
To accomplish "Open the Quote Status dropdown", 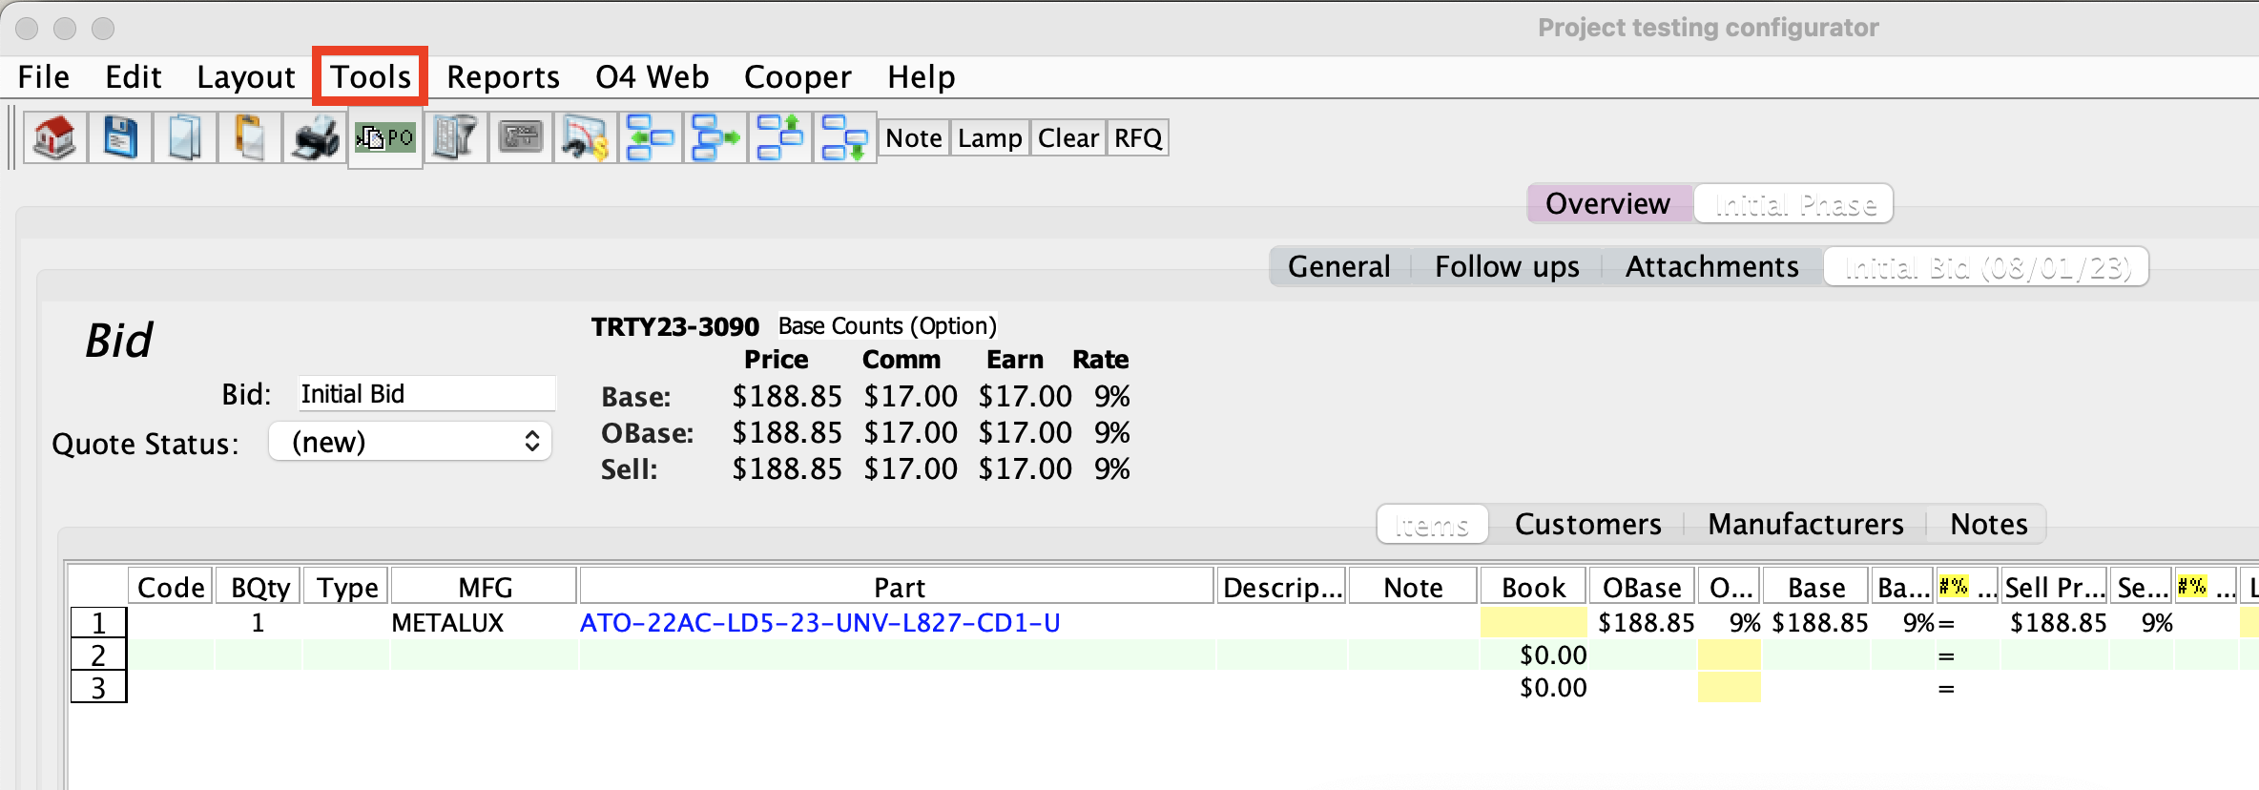I will pyautogui.click(x=410, y=442).
